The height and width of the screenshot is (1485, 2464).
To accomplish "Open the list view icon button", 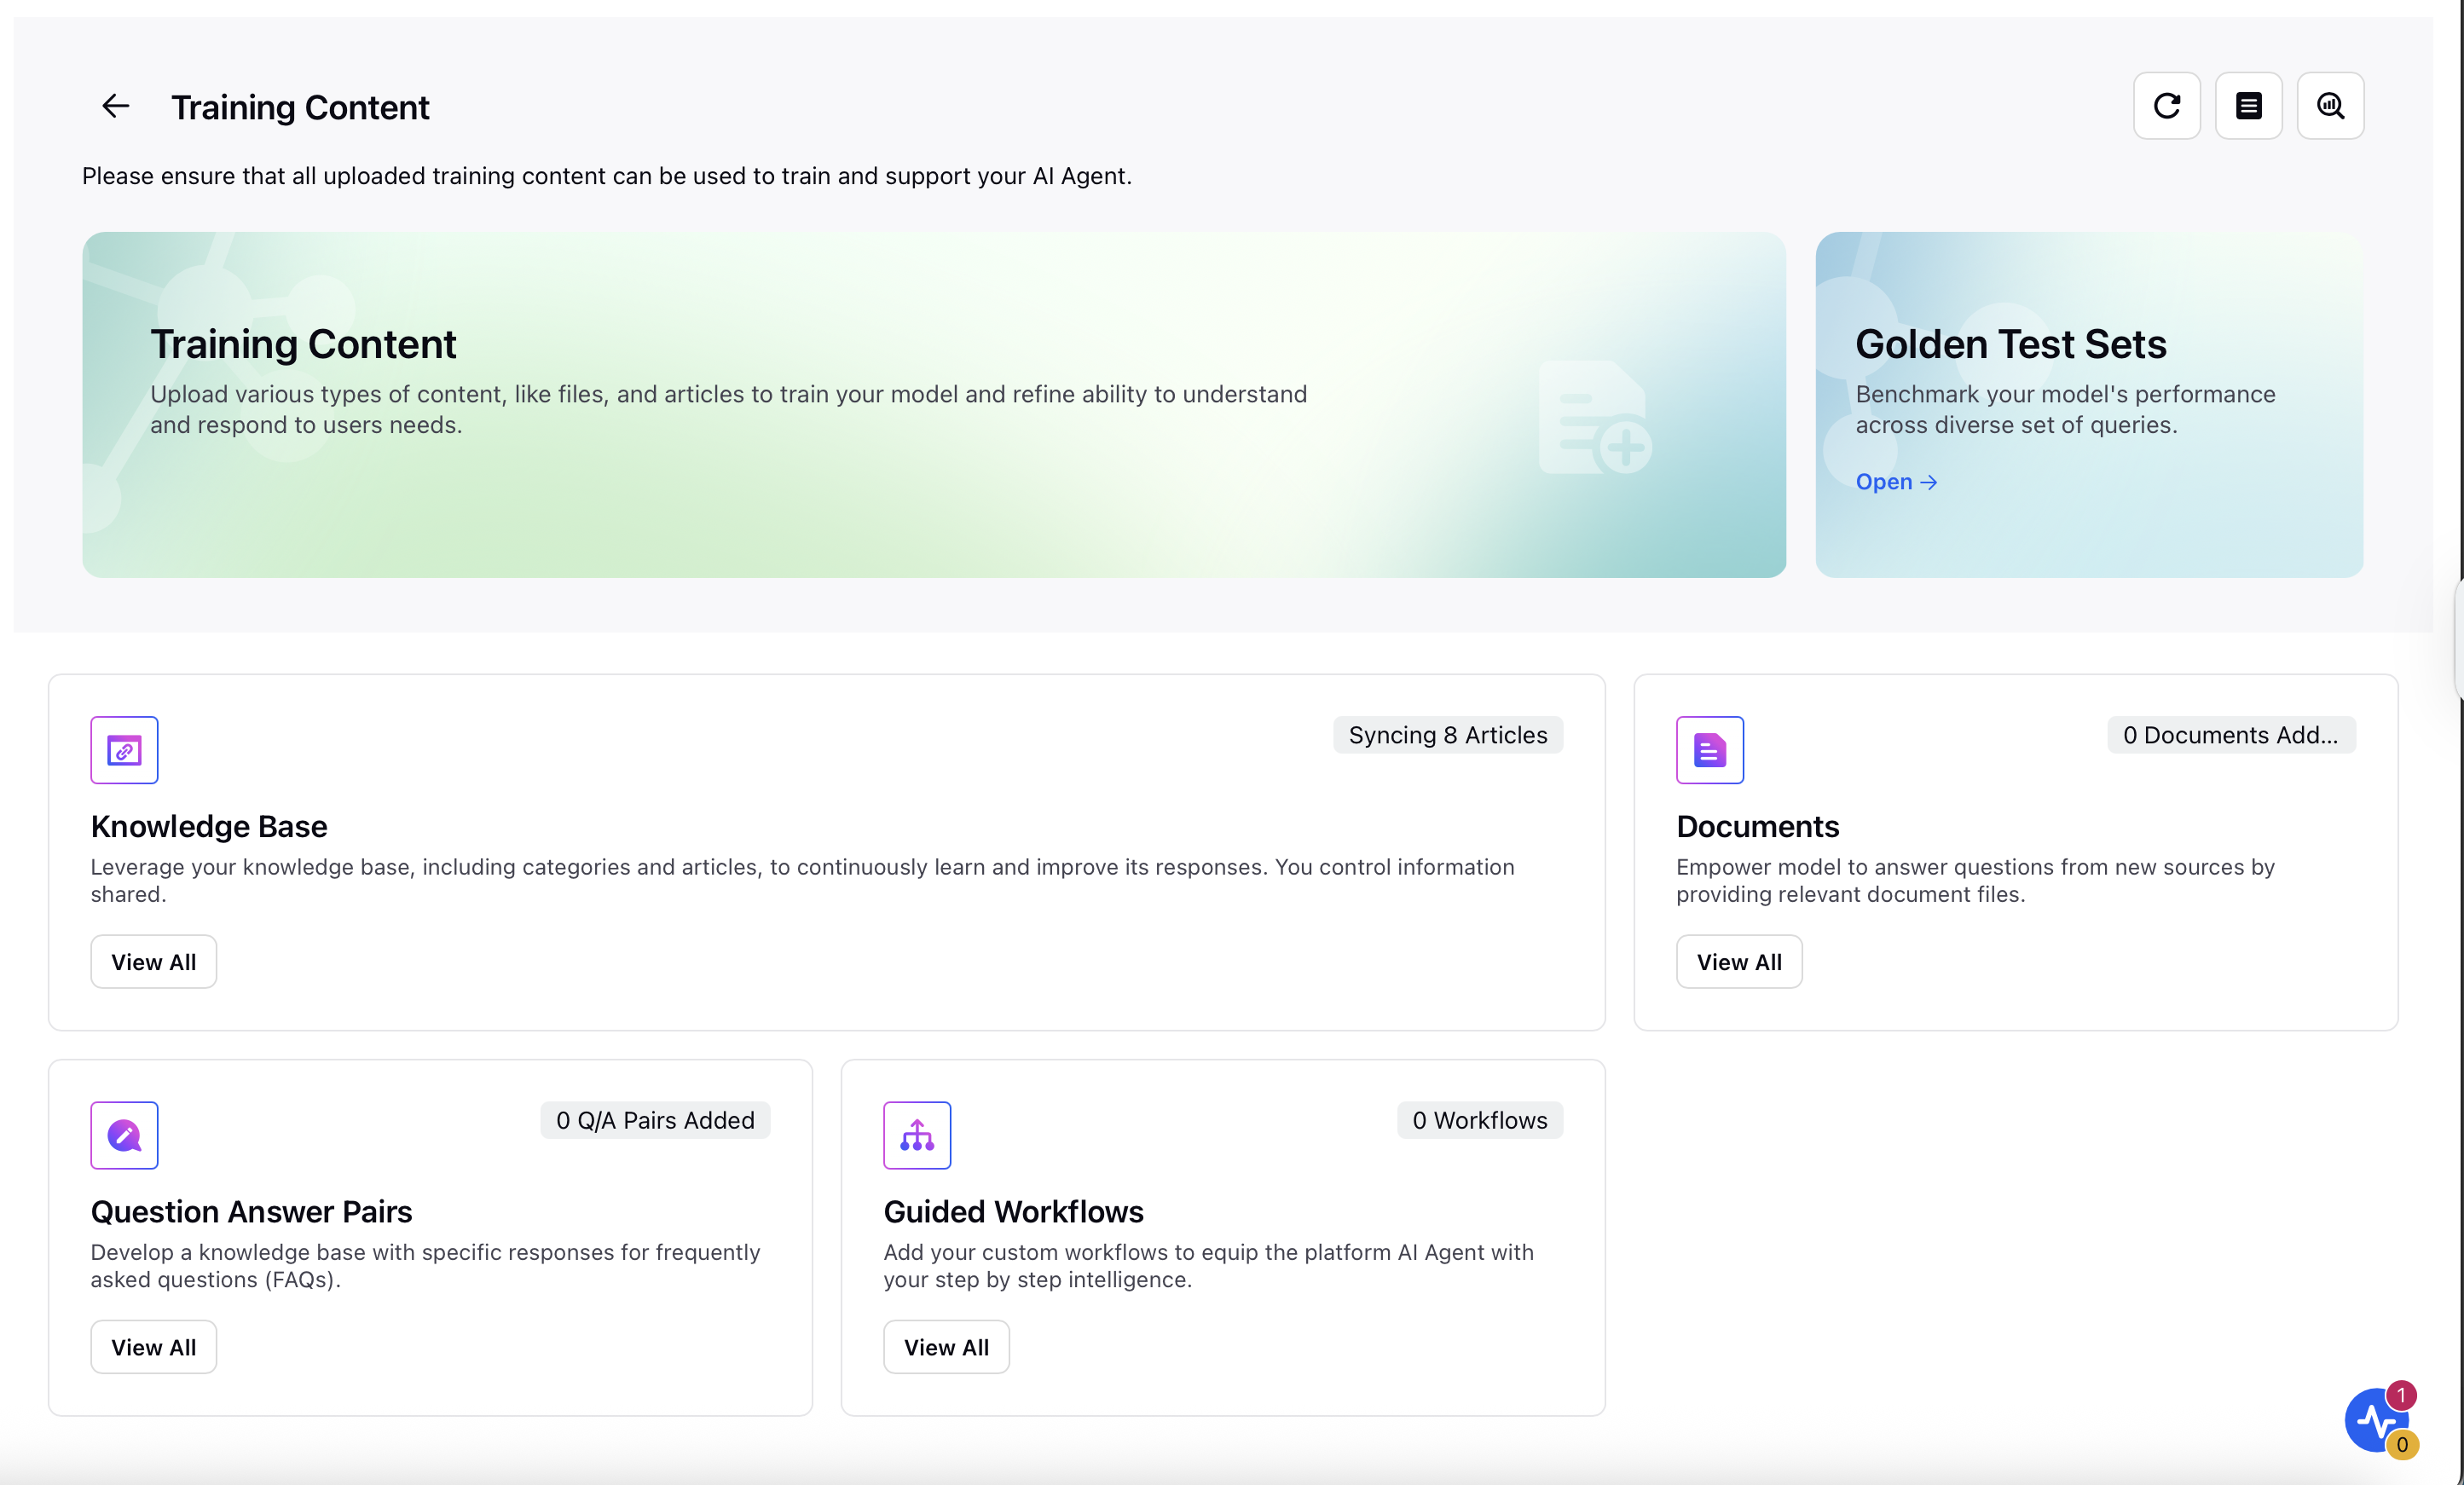I will pyautogui.click(x=2248, y=106).
